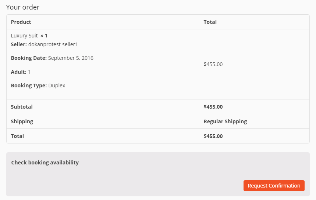Click the Total column header
This screenshot has width=316, height=200.
[210, 22]
